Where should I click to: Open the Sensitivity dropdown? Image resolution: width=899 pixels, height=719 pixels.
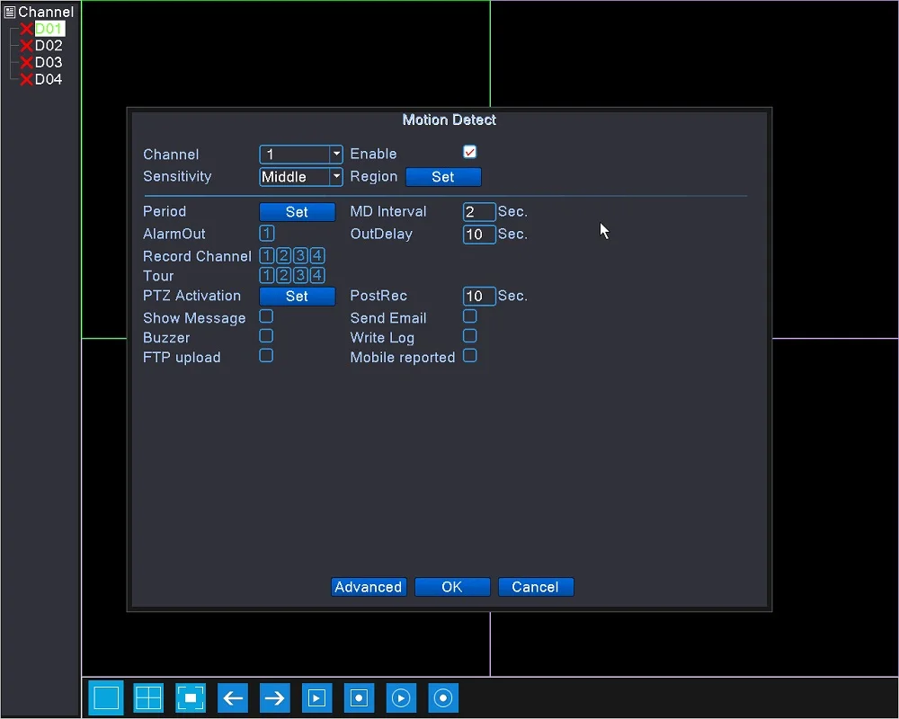(x=301, y=176)
